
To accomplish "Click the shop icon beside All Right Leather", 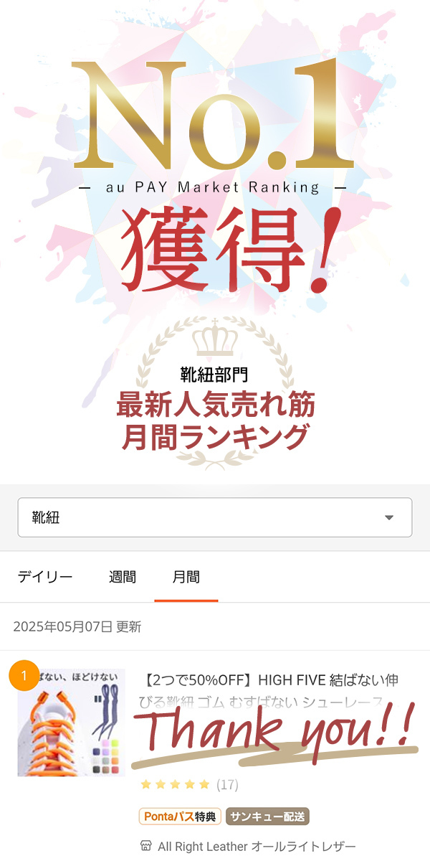I will tap(145, 846).
